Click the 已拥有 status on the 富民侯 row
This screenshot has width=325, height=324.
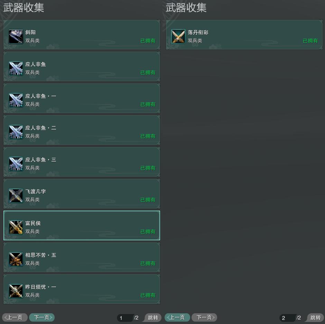pyautogui.click(x=148, y=232)
